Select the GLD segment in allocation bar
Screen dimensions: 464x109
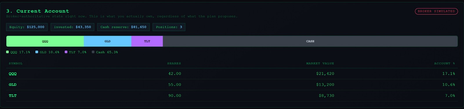(108, 41)
